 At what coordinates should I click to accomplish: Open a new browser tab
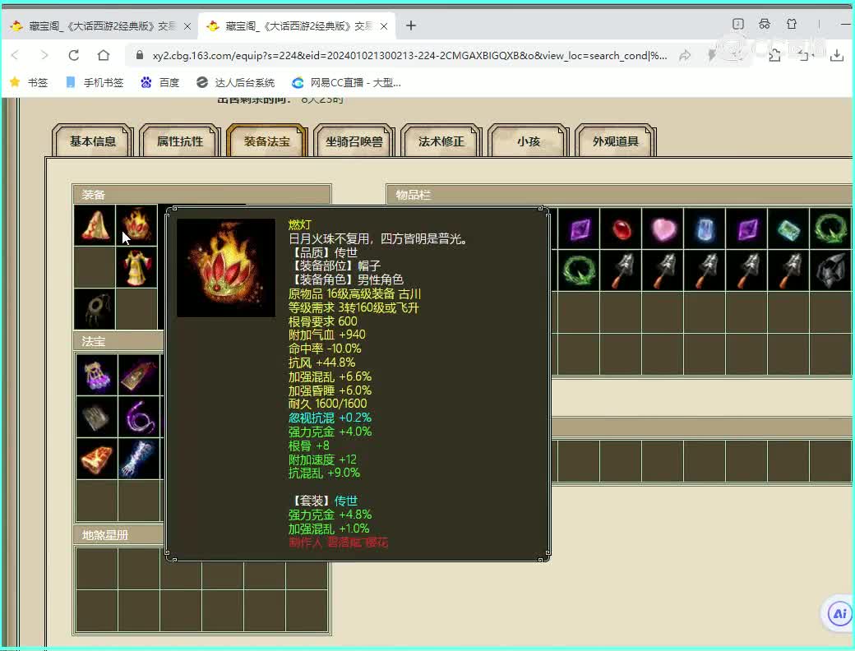411,25
